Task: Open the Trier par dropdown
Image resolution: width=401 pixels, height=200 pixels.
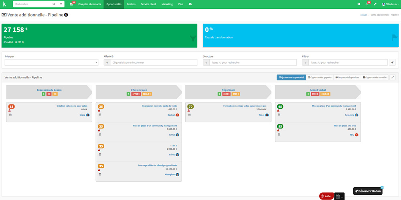Action: click(x=51, y=62)
